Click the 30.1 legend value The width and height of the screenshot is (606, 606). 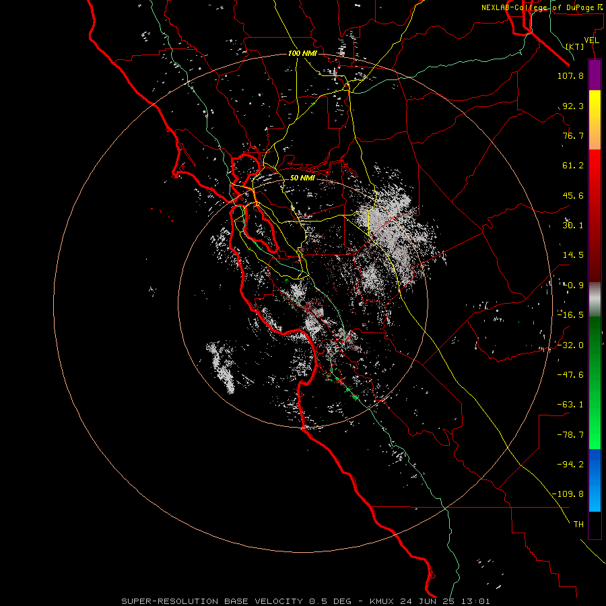click(x=573, y=226)
